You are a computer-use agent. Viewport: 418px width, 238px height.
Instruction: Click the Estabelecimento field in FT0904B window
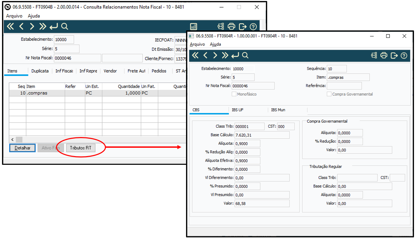tap(64, 39)
